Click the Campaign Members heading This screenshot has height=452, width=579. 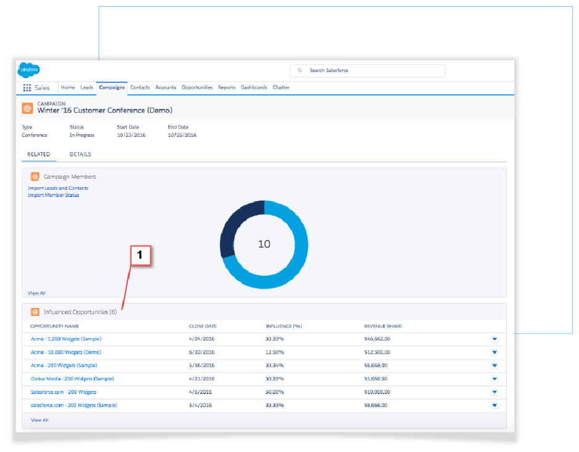[70, 177]
